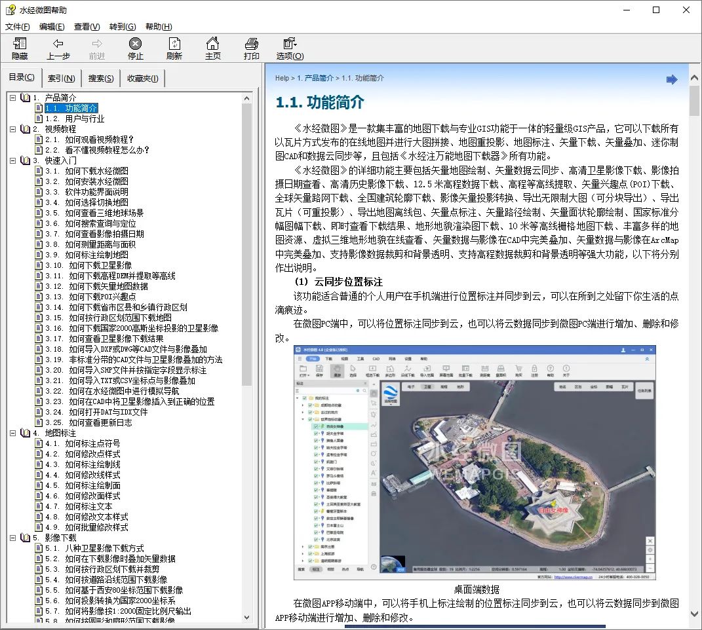Click the 桌面端数据 screenshot image
Screen dimensions: 702x630
click(x=475, y=462)
